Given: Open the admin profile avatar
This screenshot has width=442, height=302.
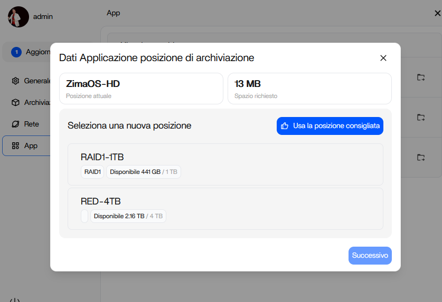Looking at the screenshot, I should (18, 17).
